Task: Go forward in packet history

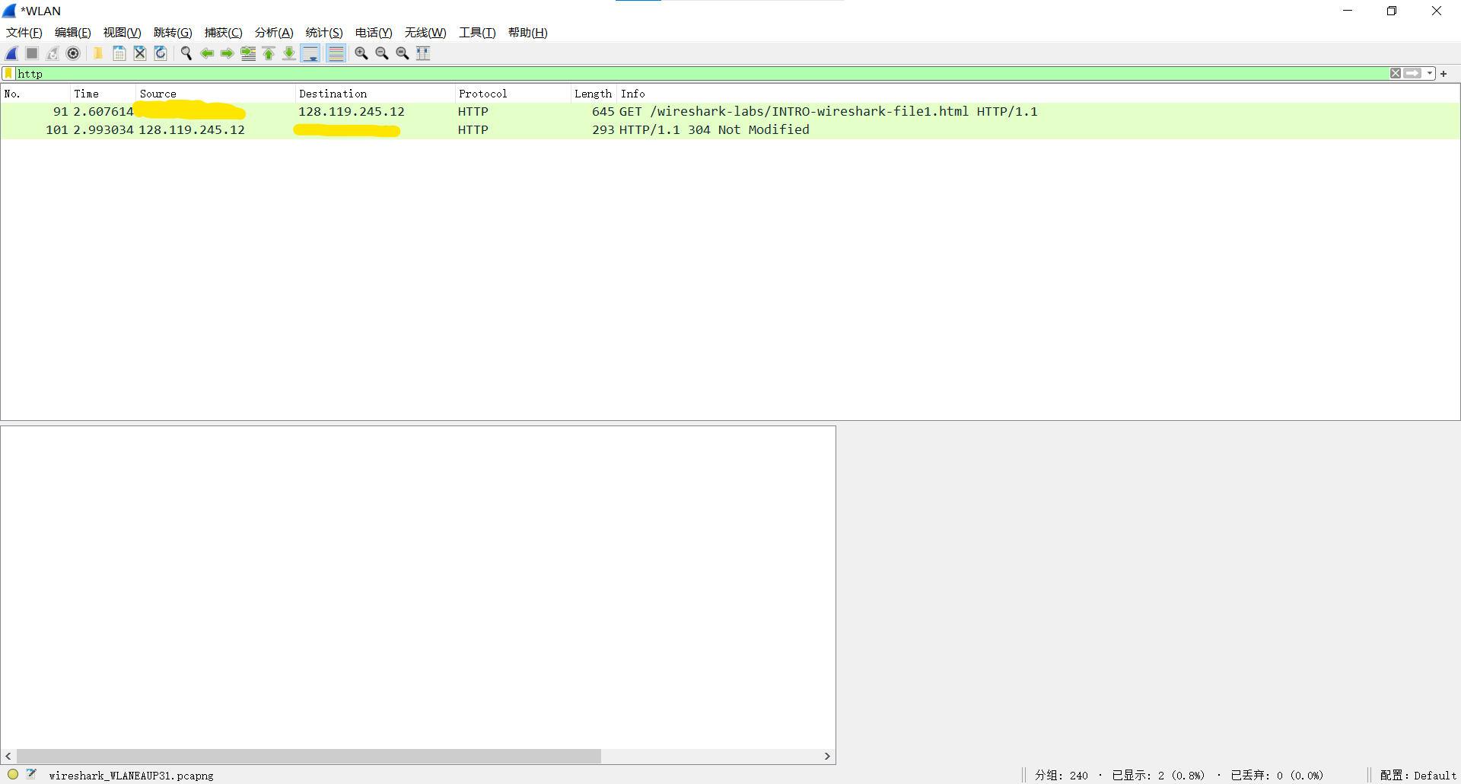Action: pyautogui.click(x=227, y=53)
